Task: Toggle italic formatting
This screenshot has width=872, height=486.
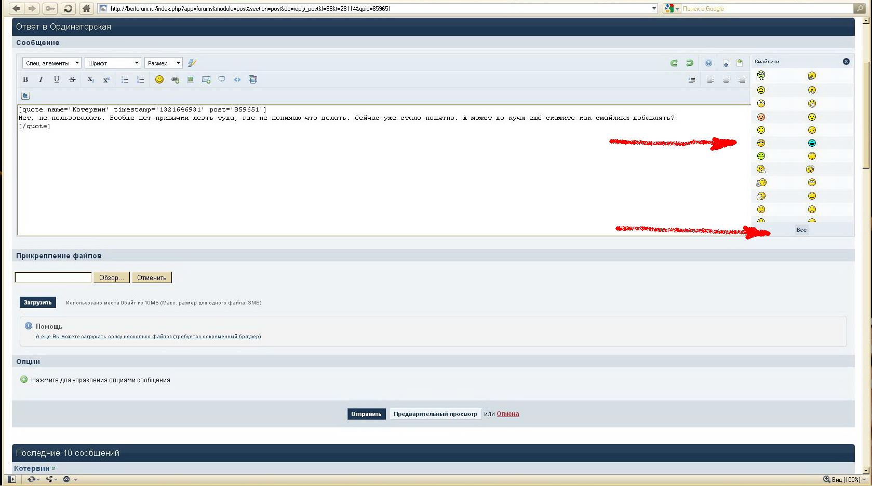Action: click(x=41, y=79)
